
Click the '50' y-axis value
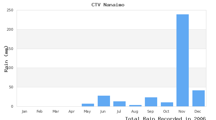coord(11,87)
